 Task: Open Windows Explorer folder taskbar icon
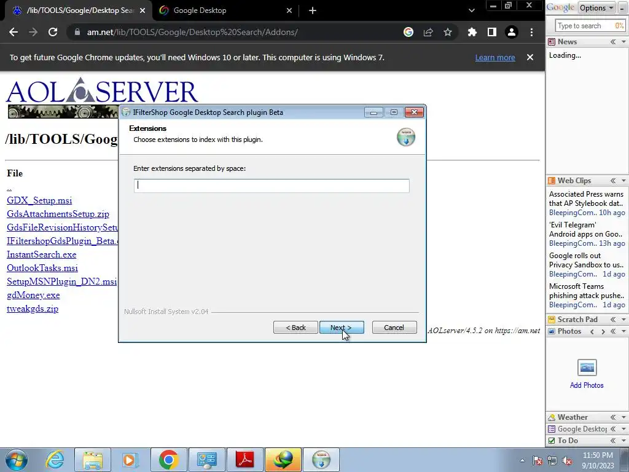(93, 460)
